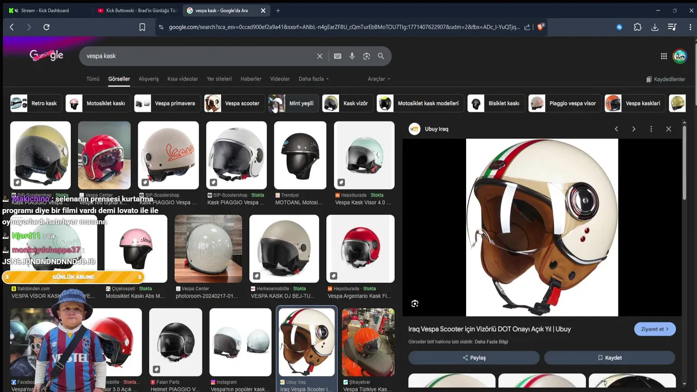The height and width of the screenshot is (392, 697).
Task: Open the blue Shazam extension icon
Action: [619, 27]
